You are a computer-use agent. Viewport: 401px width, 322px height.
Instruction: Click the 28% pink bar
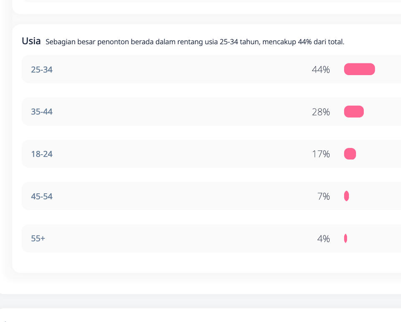(354, 112)
